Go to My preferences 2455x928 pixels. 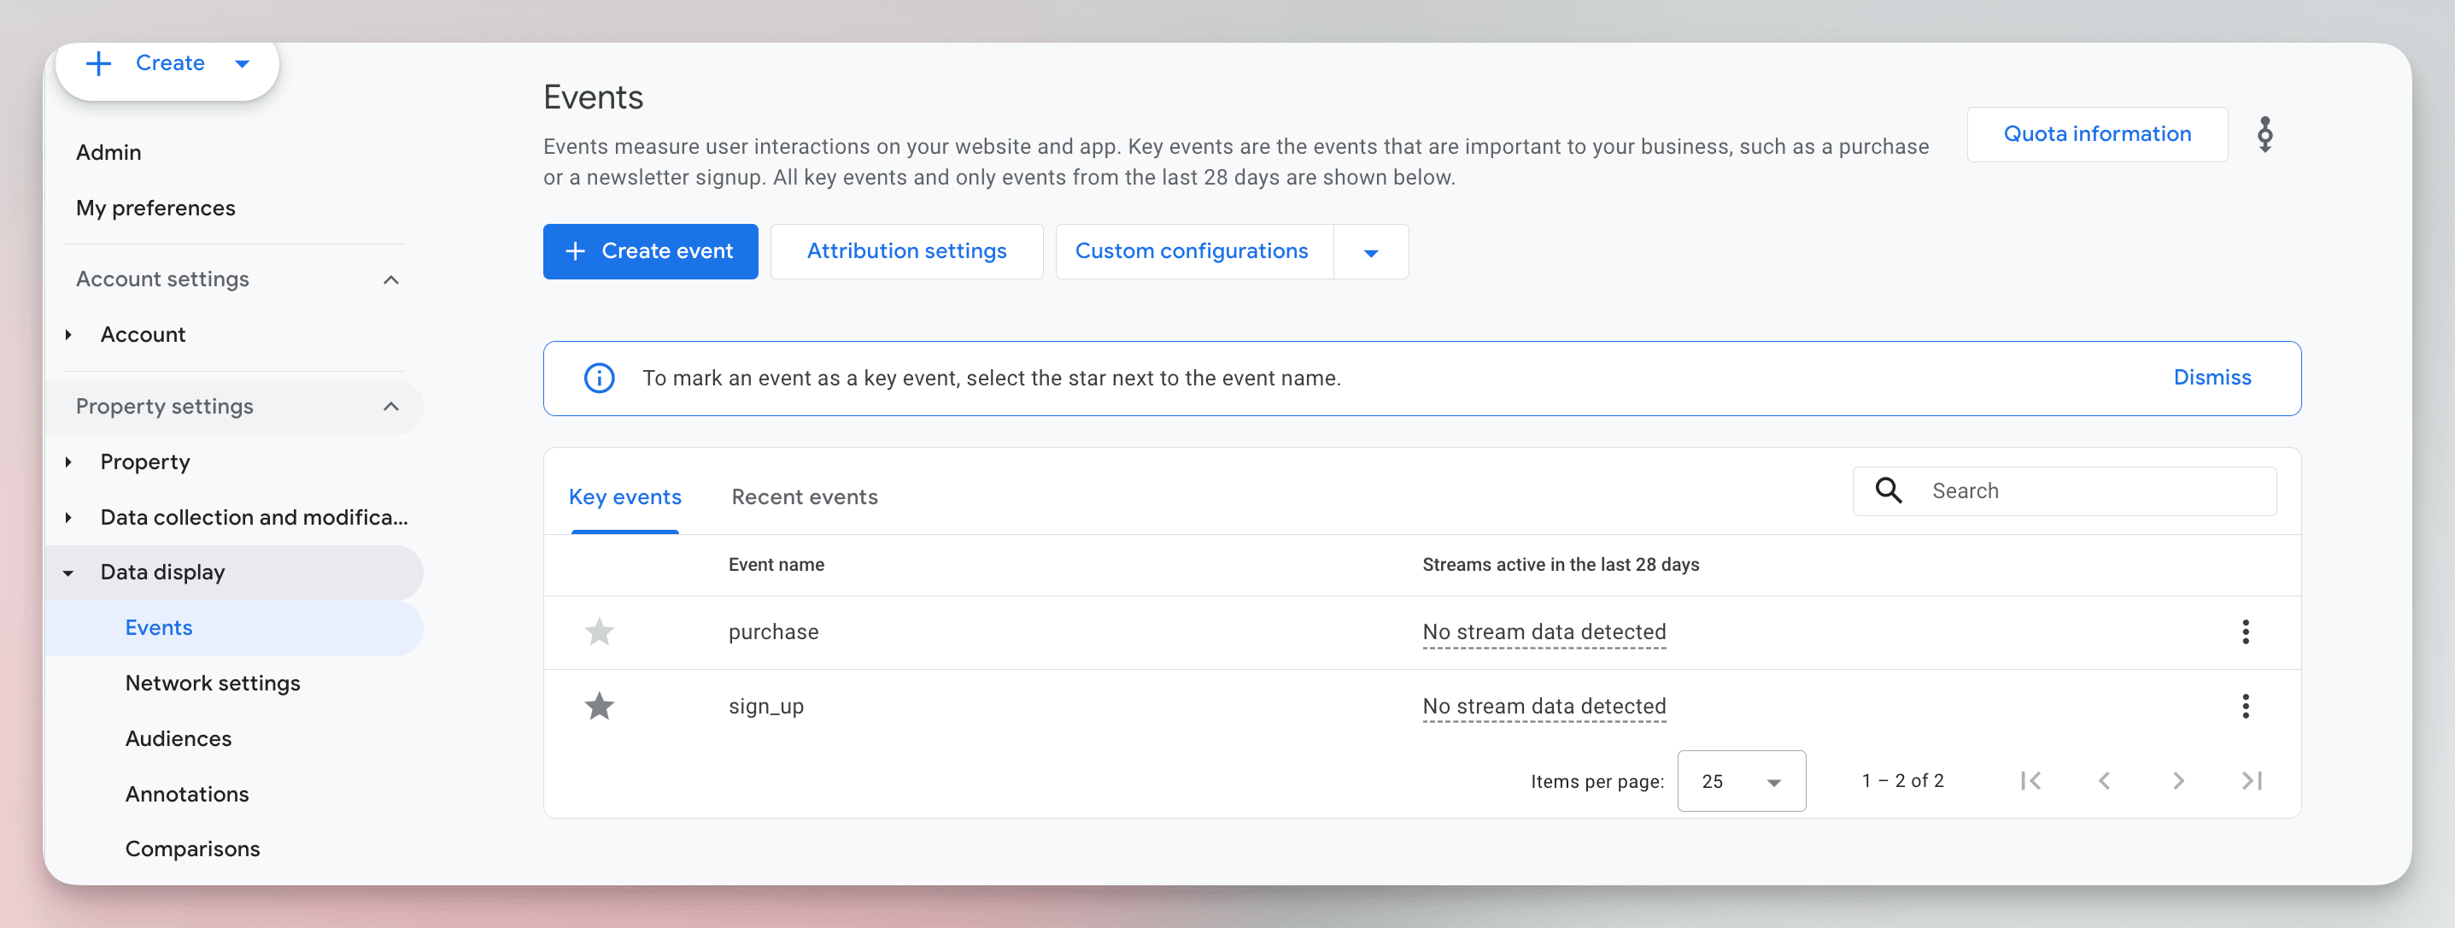[155, 208]
